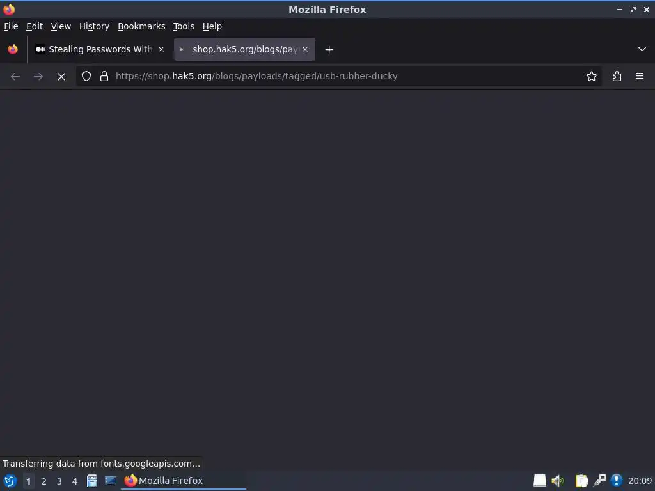Viewport: 655px width, 491px height.
Task: Open the blue notification alert icon
Action: pyautogui.click(x=617, y=481)
